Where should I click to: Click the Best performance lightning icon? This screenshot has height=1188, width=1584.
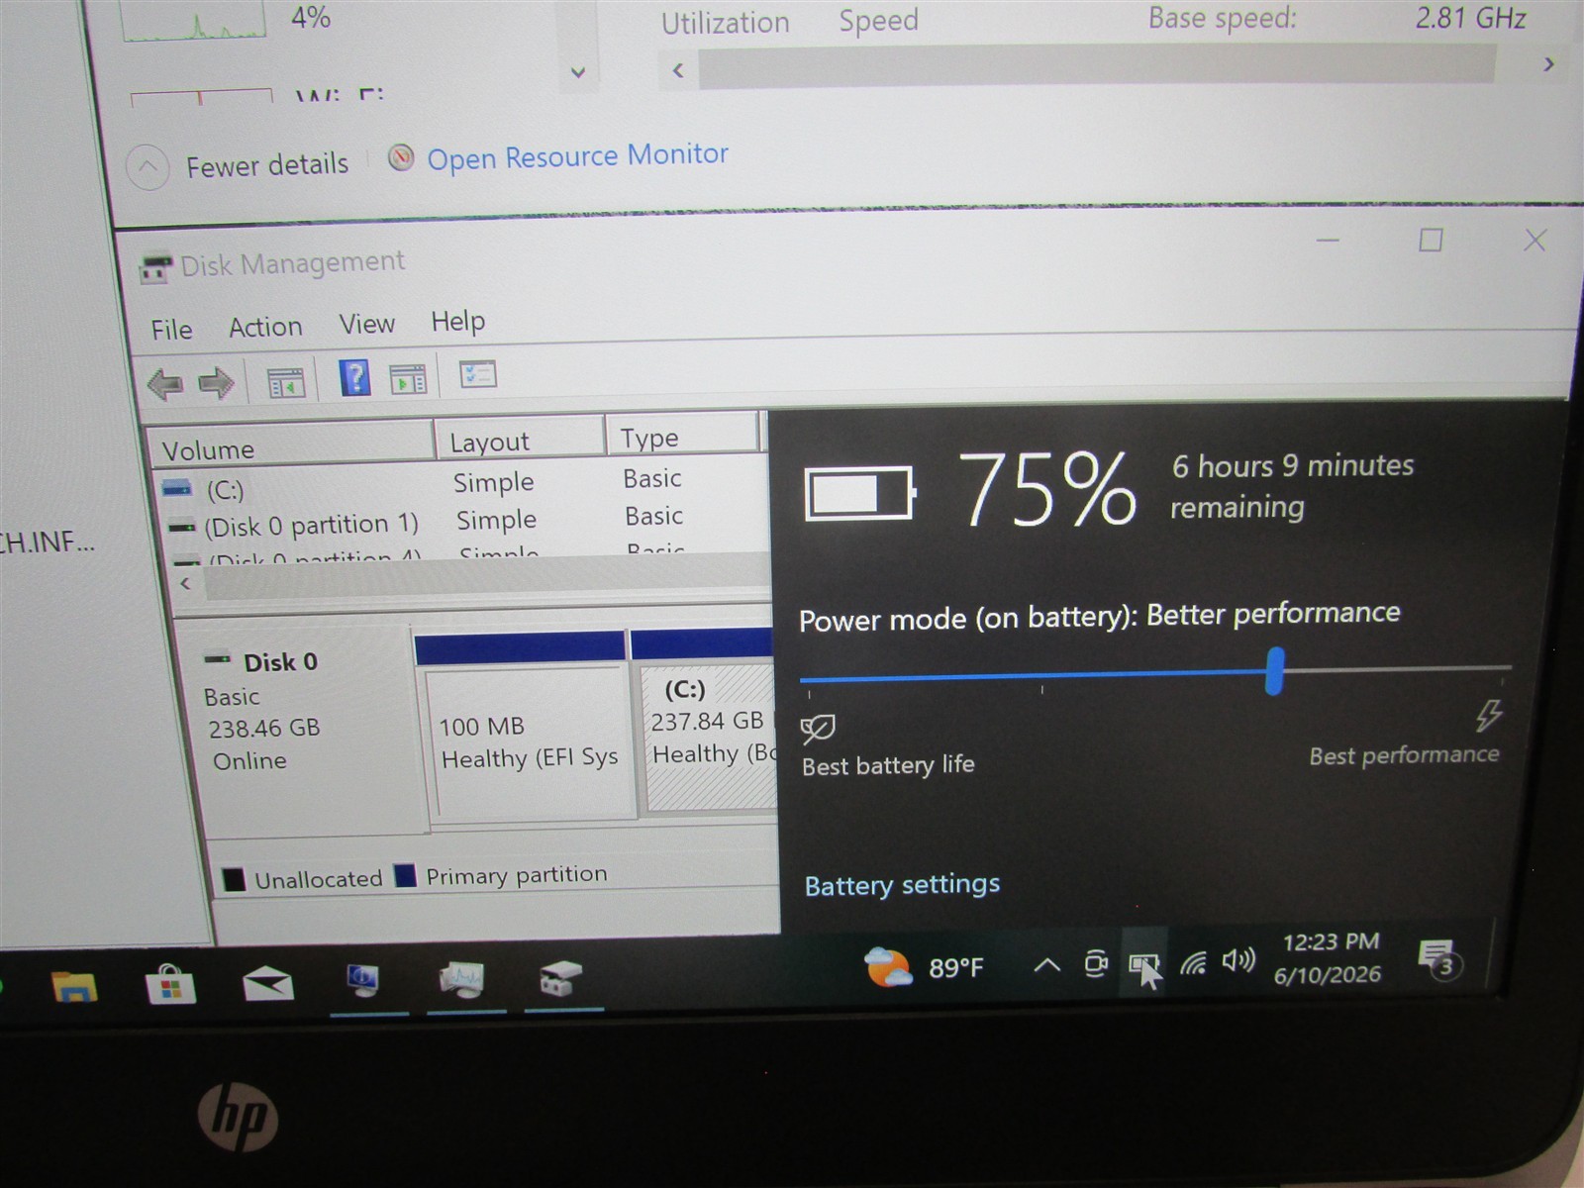coord(1488,715)
